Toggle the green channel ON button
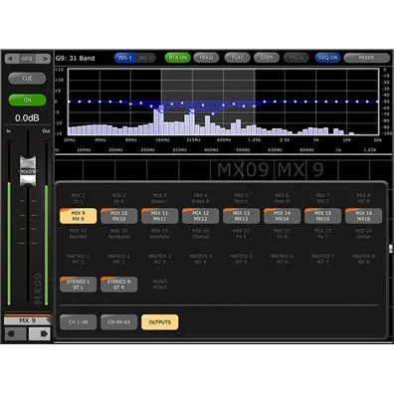394x394 pixels. [27, 99]
